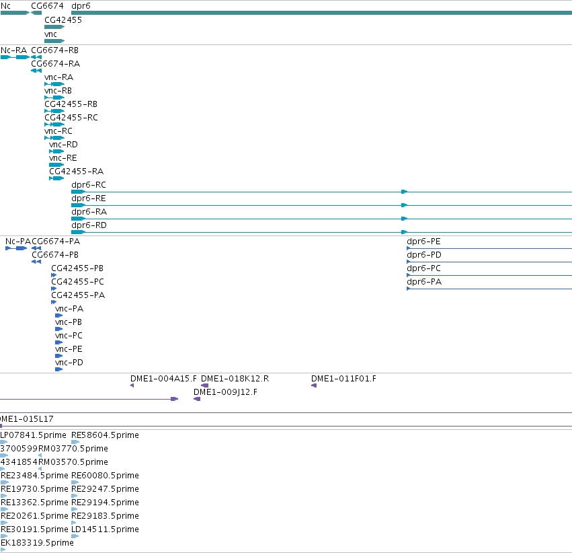This screenshot has width=572, height=553.
Task: Select the dpr6-RE transcript label
Action: pyautogui.click(x=89, y=198)
